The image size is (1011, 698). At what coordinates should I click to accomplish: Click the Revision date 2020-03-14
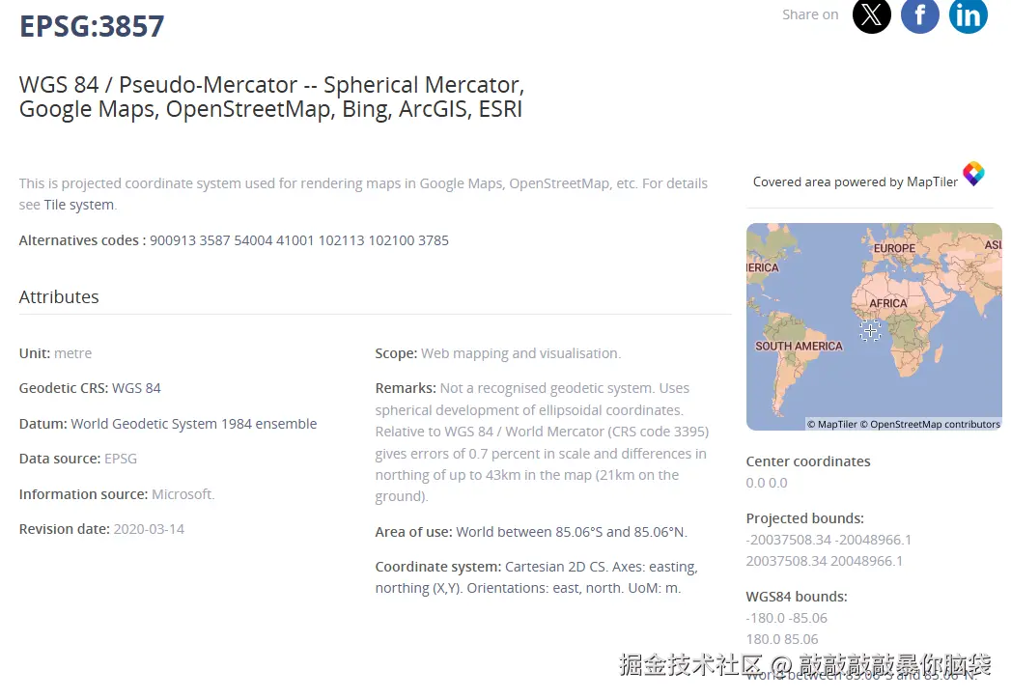(149, 528)
